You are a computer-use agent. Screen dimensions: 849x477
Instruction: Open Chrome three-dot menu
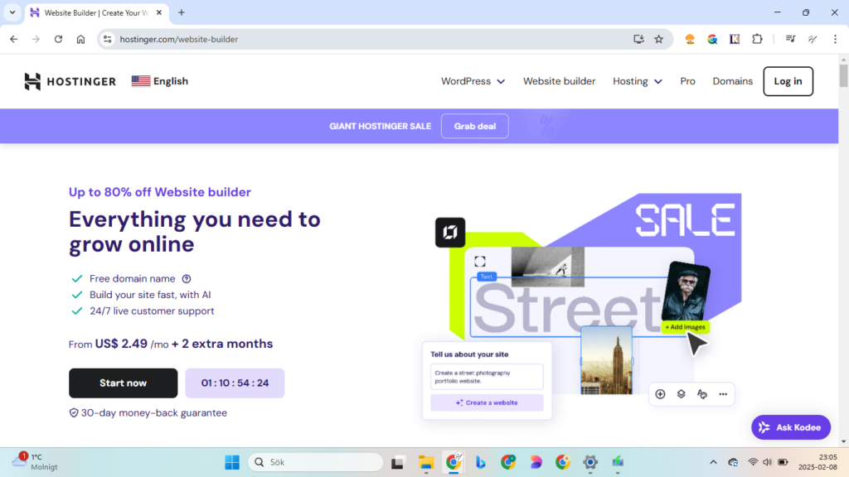[835, 39]
